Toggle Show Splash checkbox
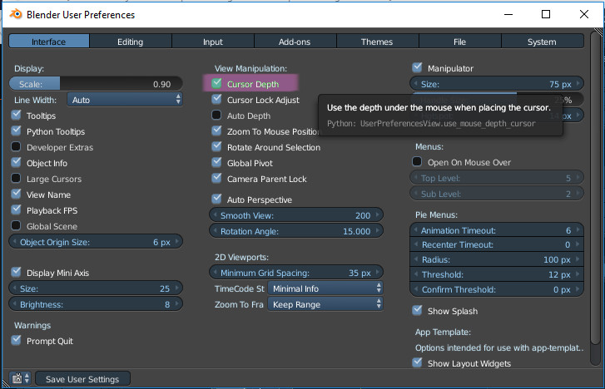 (x=417, y=310)
